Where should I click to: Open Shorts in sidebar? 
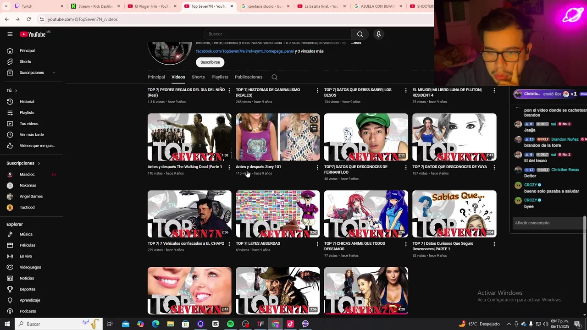tap(25, 62)
